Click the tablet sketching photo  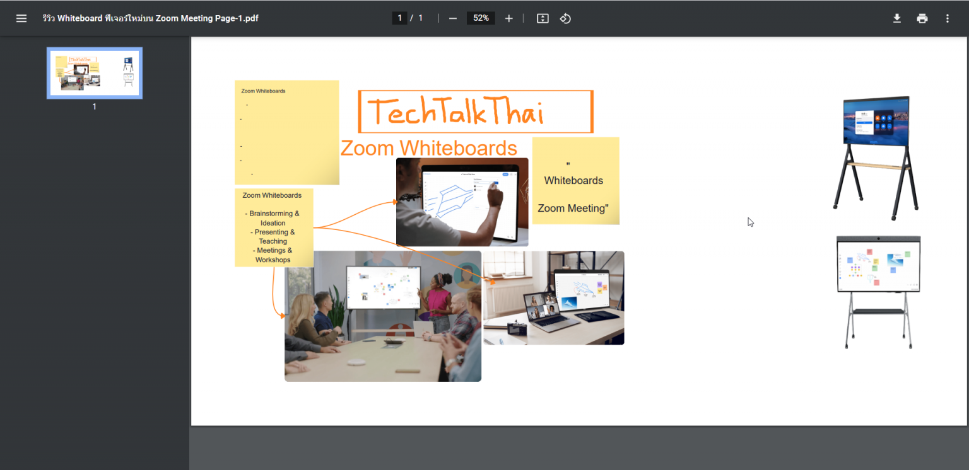462,203
